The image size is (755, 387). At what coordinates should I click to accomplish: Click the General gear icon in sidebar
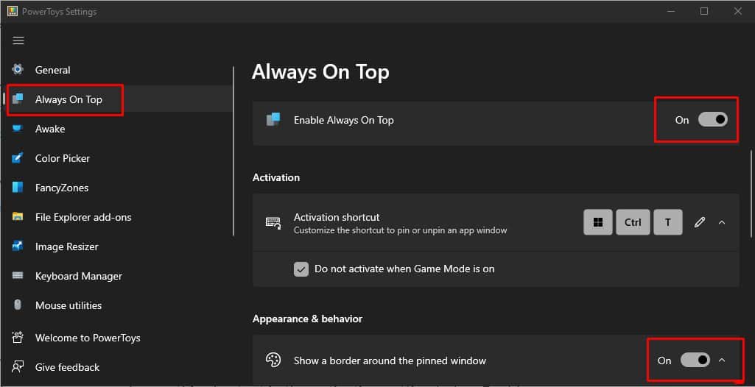(18, 70)
